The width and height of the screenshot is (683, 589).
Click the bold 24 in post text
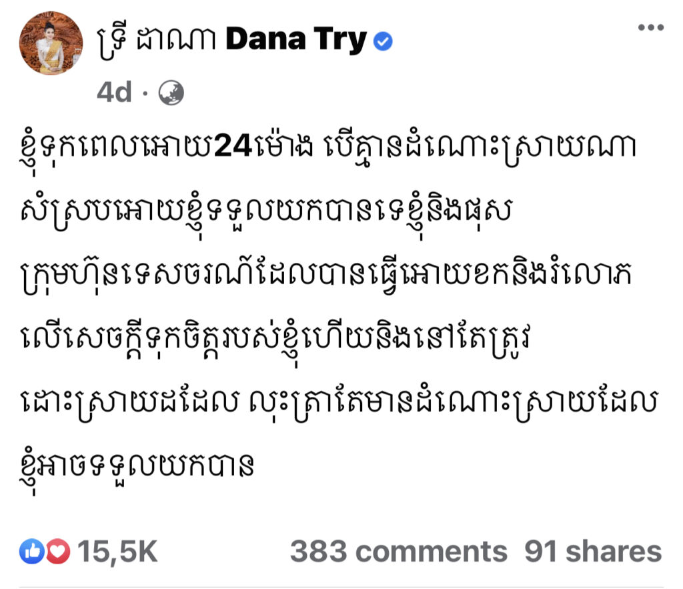click(233, 146)
